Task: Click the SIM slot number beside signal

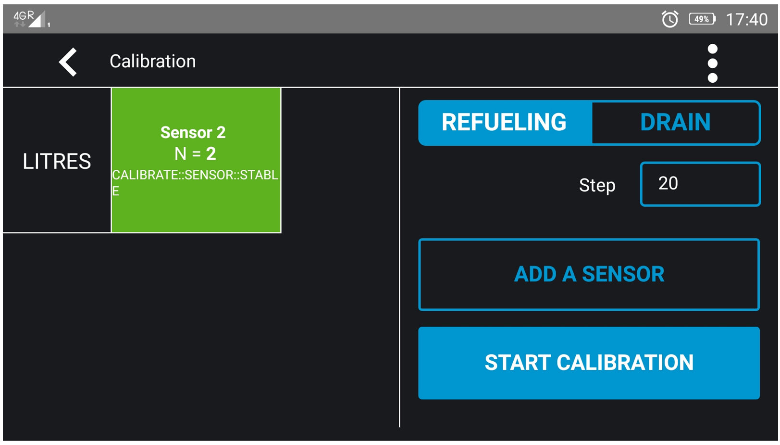Action: click(x=49, y=25)
